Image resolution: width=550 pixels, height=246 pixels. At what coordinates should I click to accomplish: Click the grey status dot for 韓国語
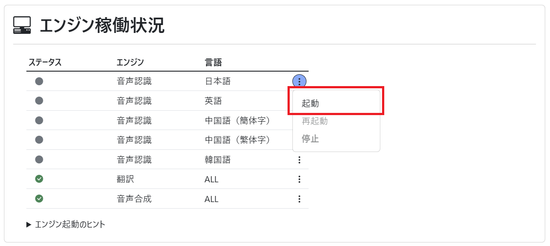pyautogui.click(x=39, y=159)
